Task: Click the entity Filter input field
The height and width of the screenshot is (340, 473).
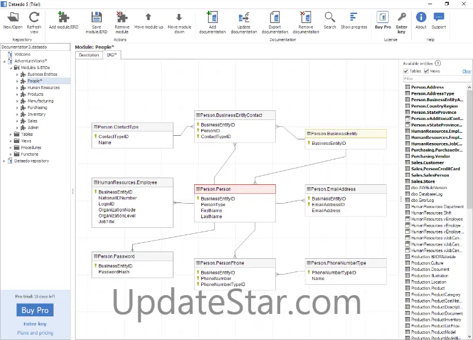Action: pos(437,79)
